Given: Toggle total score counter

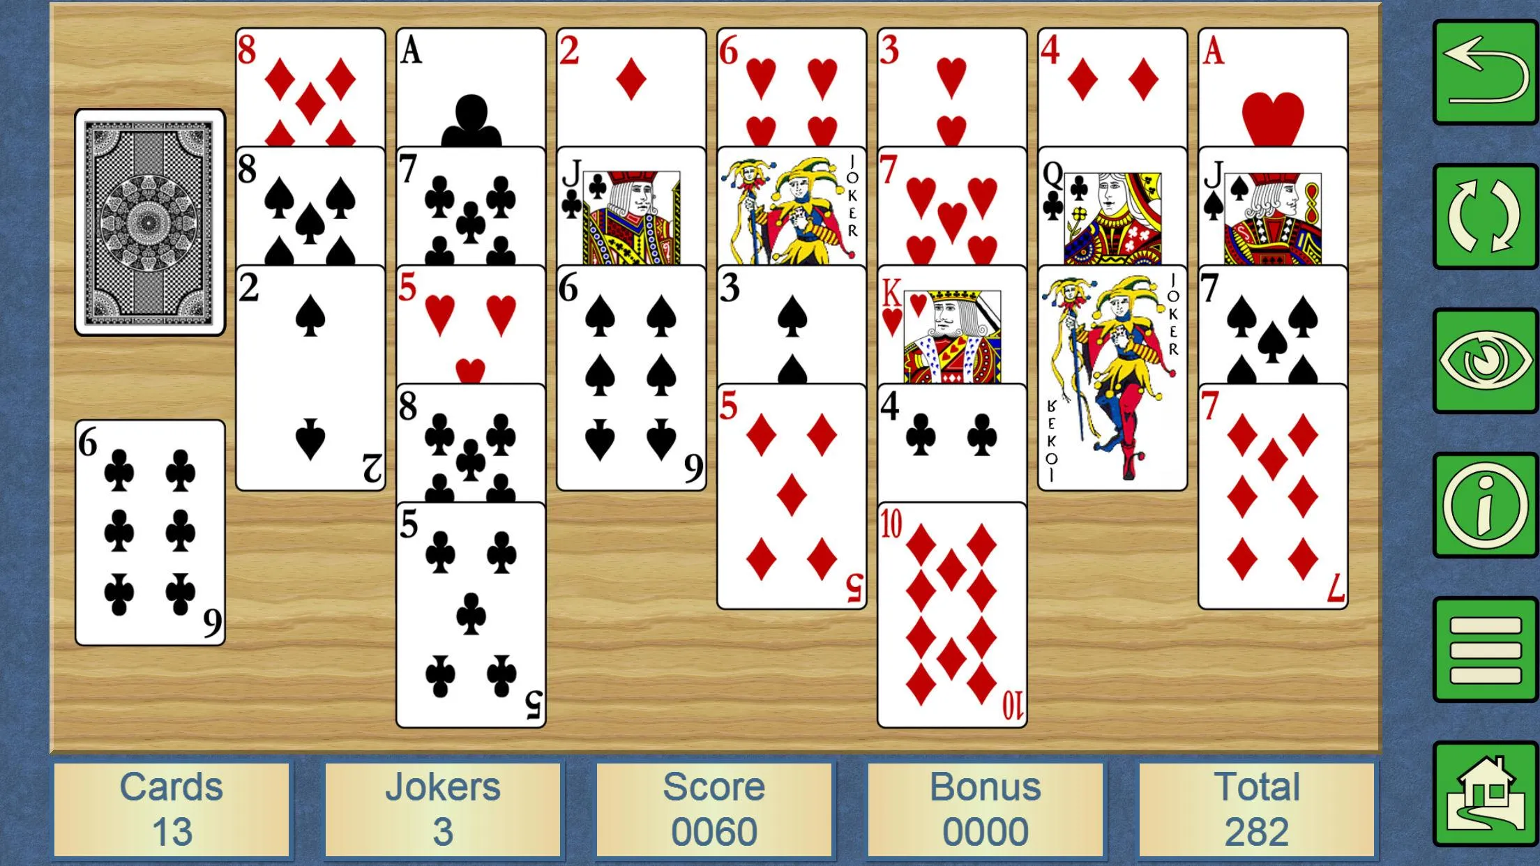Looking at the screenshot, I should coord(1259,806).
